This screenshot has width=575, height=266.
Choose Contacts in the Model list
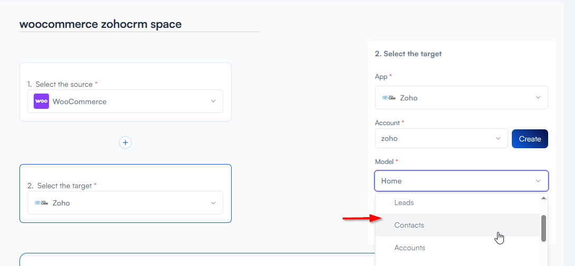tap(409, 225)
